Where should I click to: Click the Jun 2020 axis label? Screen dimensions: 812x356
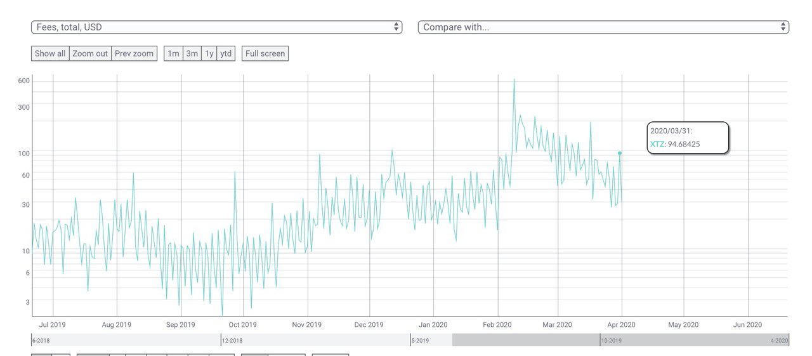click(x=747, y=325)
